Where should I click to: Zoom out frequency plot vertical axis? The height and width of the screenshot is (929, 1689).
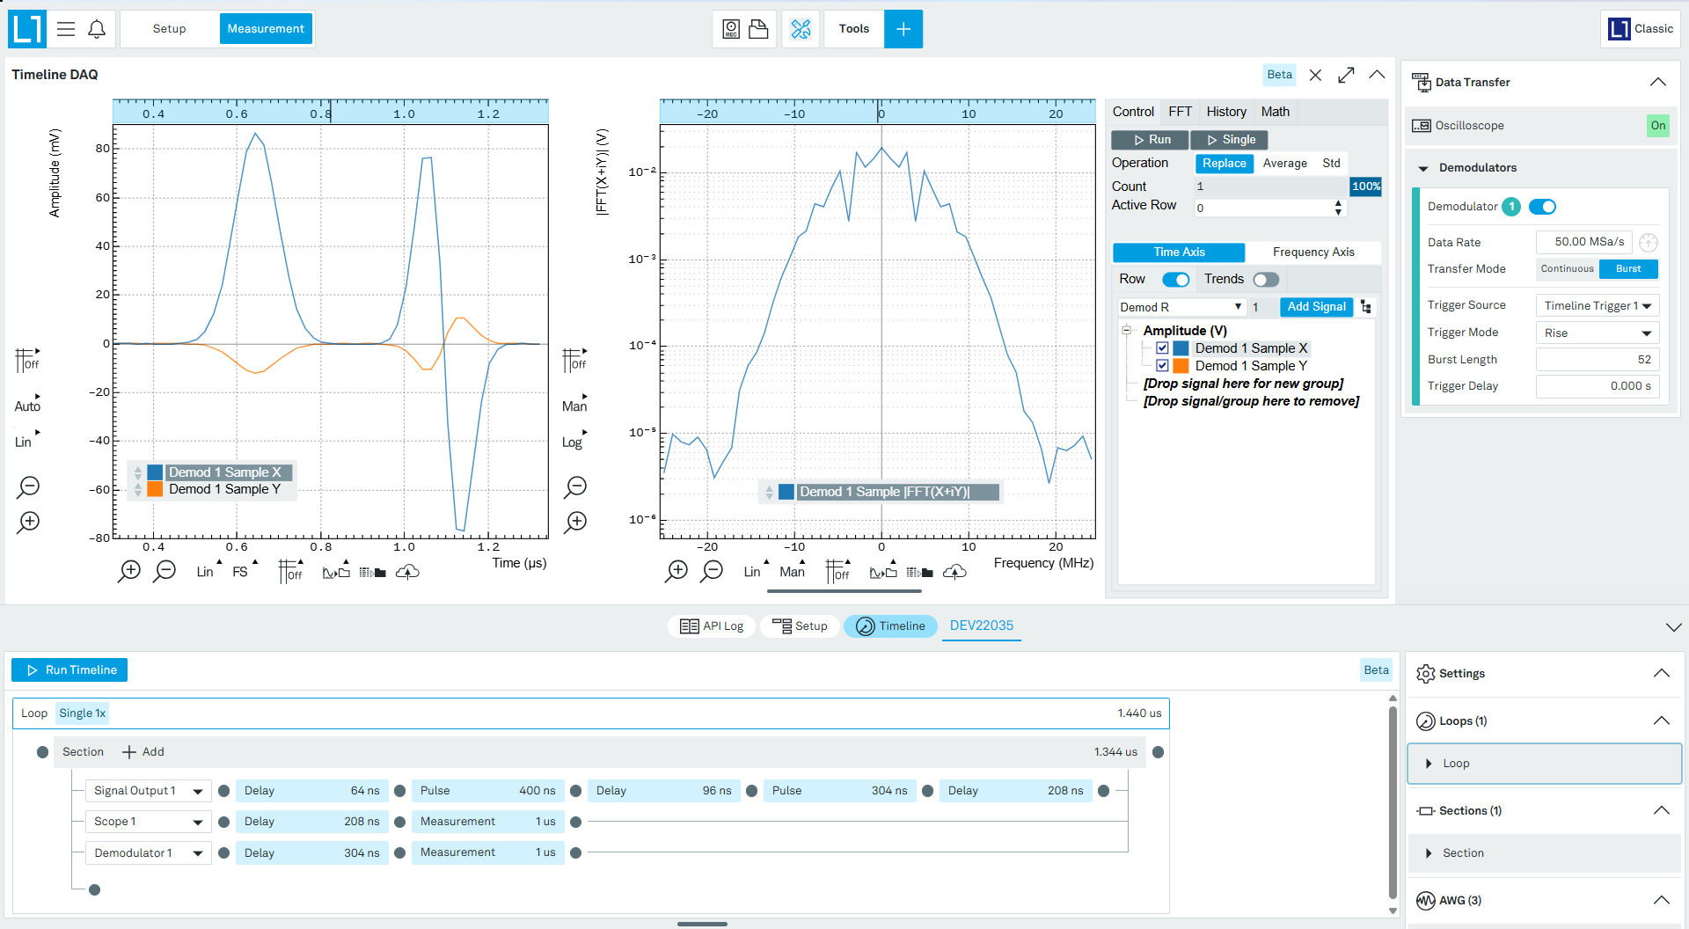pos(576,486)
